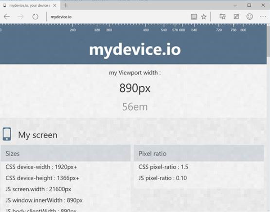Open a new tab with the plus button
This screenshot has height=212, width=270.
65,5
